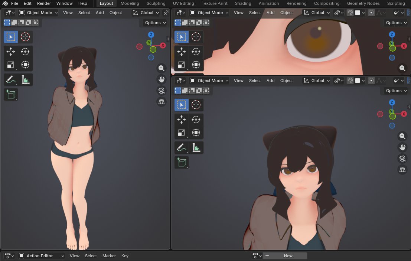Toggle snapping magnet in top-right viewport header
This screenshot has height=261, width=411.
point(350,13)
